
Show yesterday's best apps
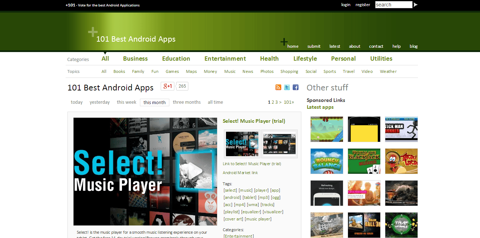pyautogui.click(x=100, y=102)
